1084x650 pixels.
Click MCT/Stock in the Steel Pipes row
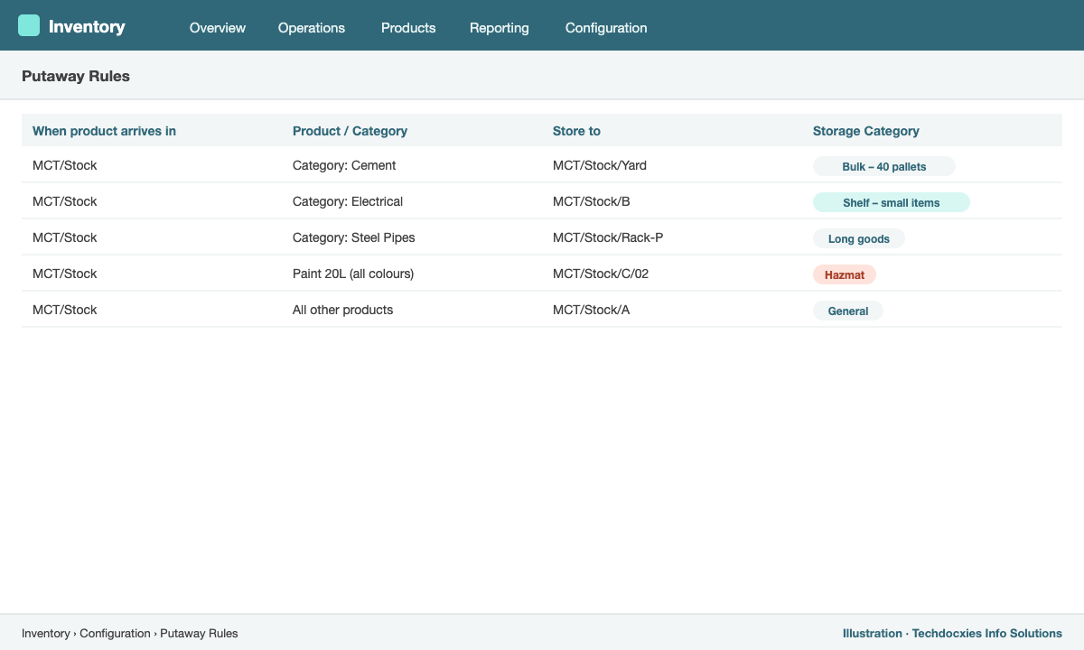65,237
